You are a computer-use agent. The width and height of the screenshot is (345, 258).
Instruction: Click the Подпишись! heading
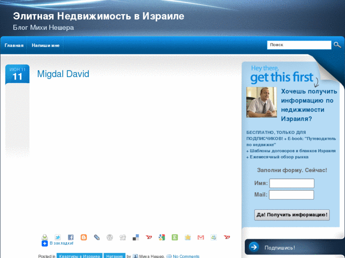tap(280, 248)
